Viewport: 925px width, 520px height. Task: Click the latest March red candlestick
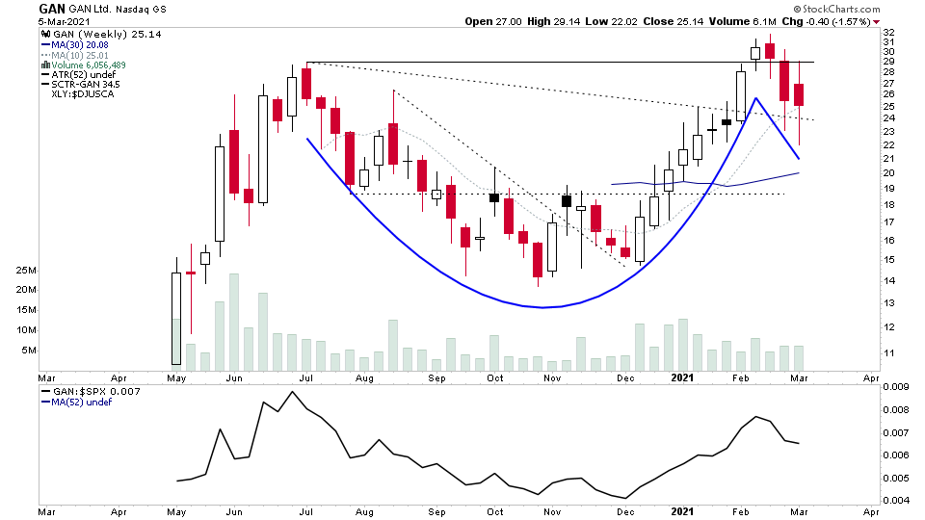click(799, 95)
